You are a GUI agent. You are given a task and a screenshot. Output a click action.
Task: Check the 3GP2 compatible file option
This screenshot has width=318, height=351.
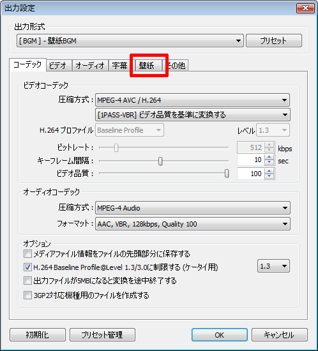pyautogui.click(x=27, y=295)
